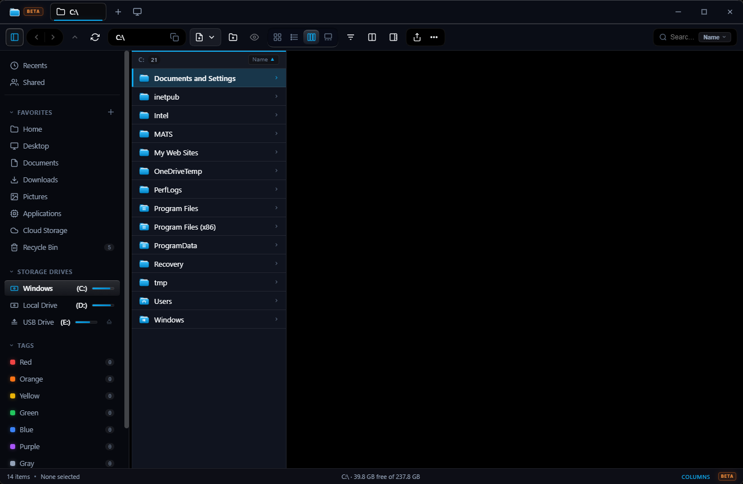Image resolution: width=743 pixels, height=484 pixels.
Task: Toggle the sidebar panel button
Action: coord(15,37)
